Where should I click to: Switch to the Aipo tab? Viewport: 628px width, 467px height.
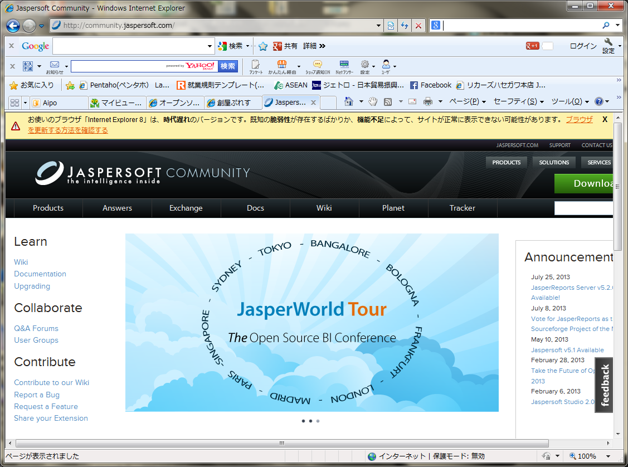coord(60,103)
